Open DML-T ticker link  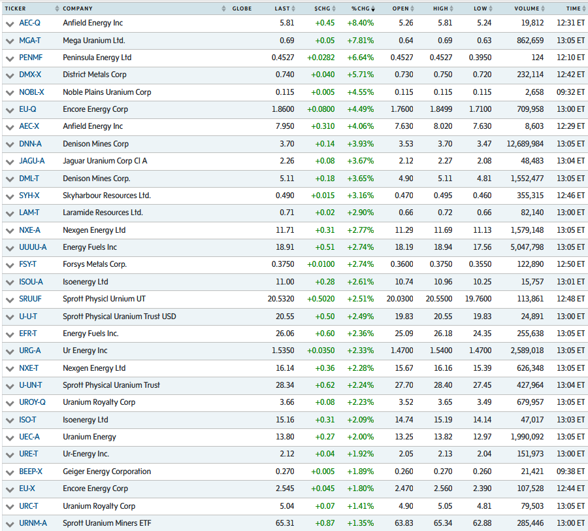pos(29,179)
